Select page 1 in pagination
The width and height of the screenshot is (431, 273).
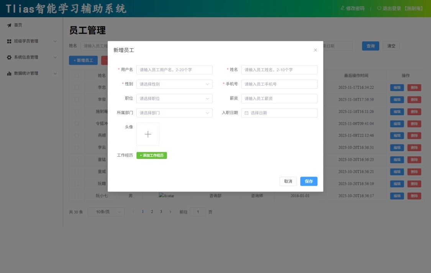pyautogui.click(x=143, y=212)
